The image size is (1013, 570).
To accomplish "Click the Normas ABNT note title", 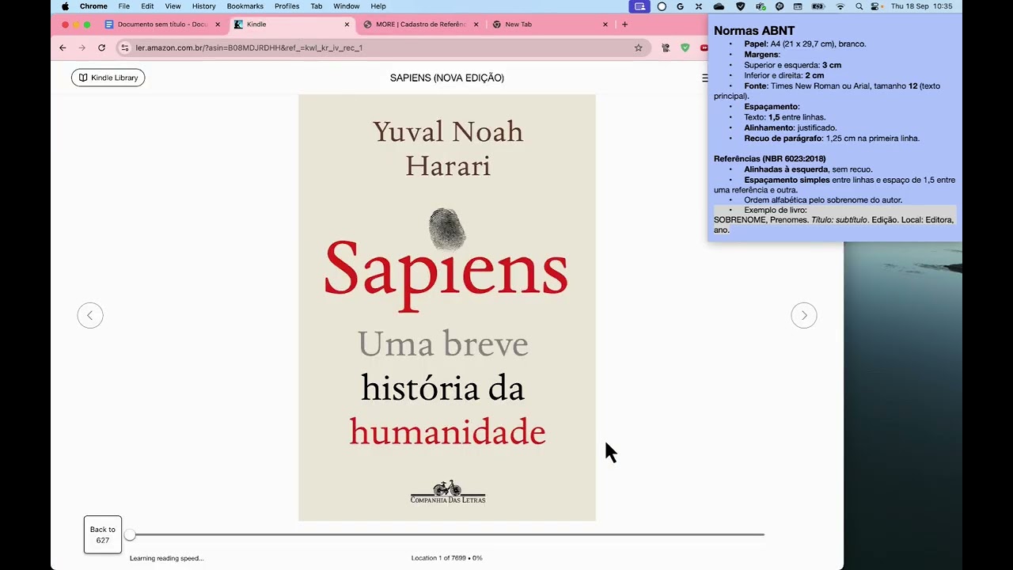I will [x=754, y=31].
